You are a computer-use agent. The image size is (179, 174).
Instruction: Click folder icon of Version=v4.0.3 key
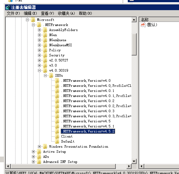tap(57, 111)
